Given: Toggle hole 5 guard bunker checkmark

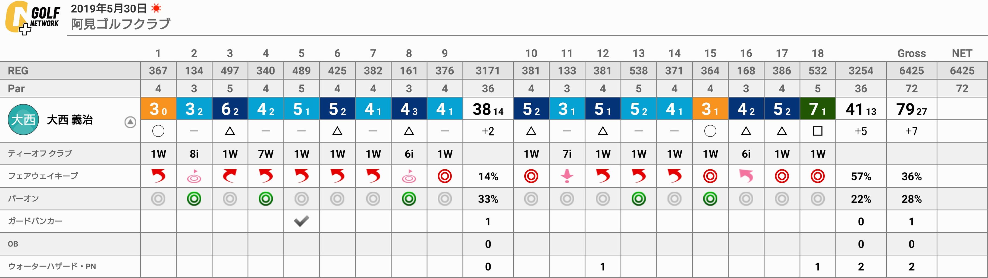Looking at the screenshot, I should point(302,221).
